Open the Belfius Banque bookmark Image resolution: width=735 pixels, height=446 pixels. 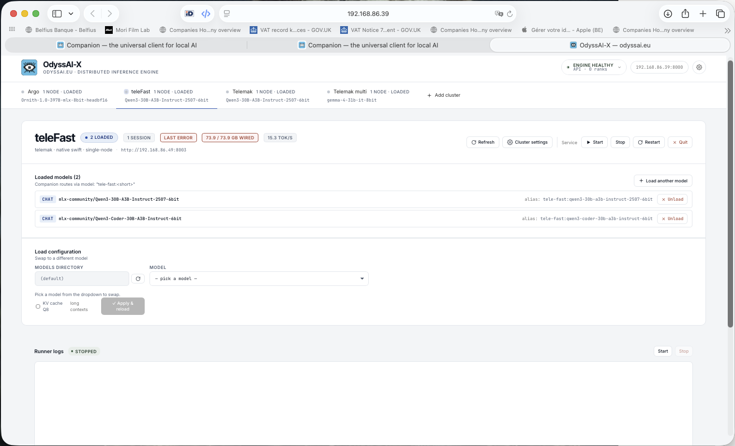(61, 30)
